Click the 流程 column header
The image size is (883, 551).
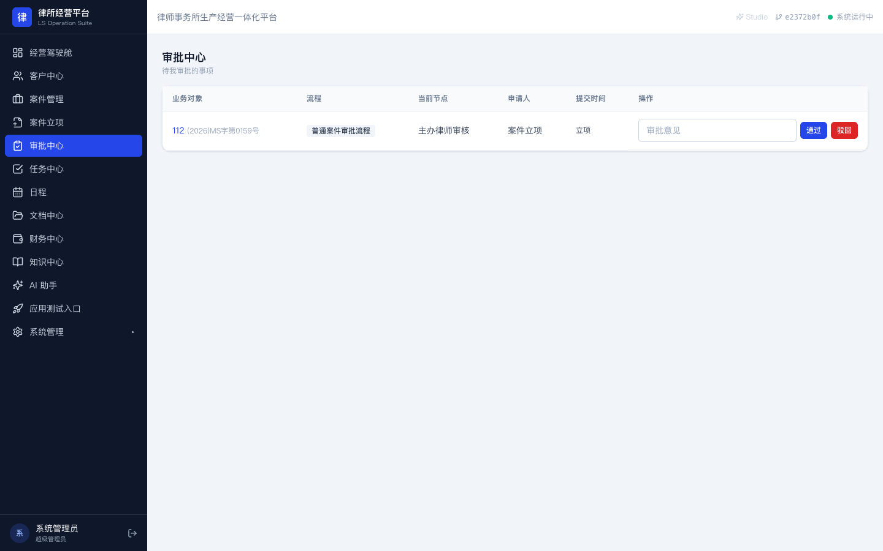pos(314,99)
